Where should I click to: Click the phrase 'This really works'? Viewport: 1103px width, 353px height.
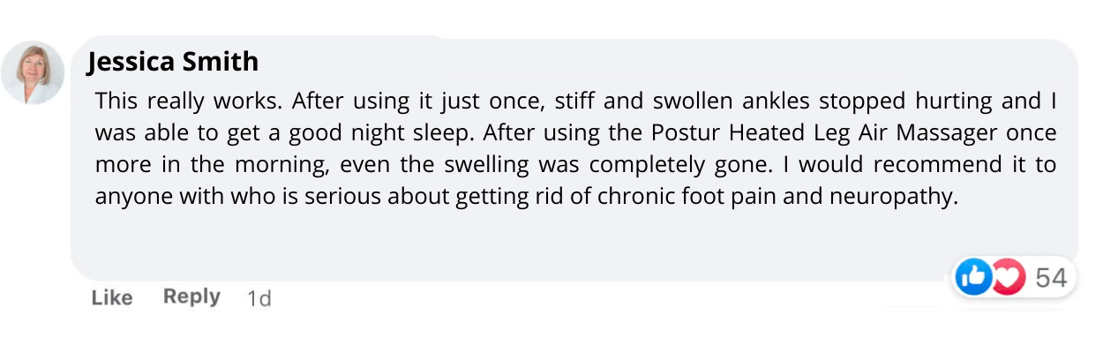[188, 101]
